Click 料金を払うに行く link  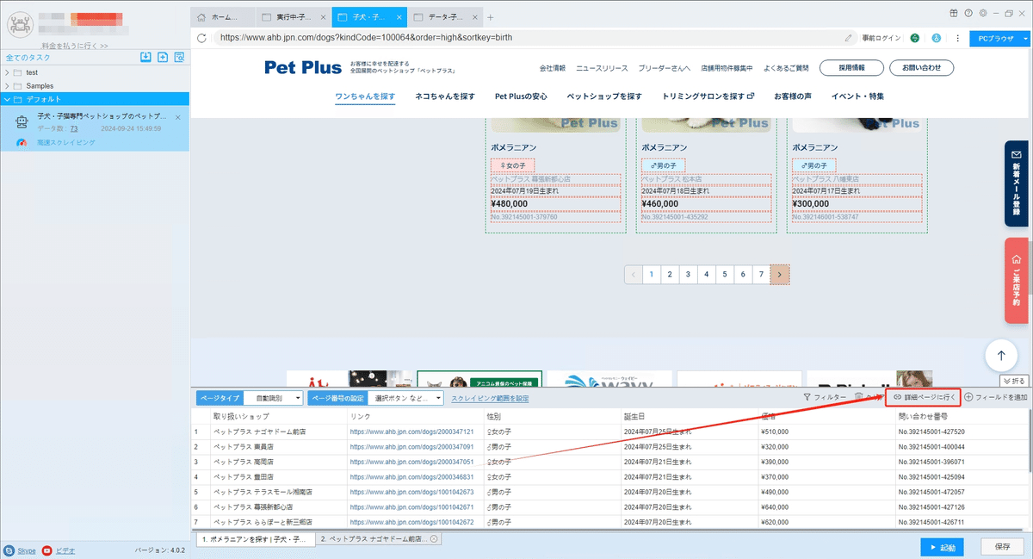[x=74, y=46]
